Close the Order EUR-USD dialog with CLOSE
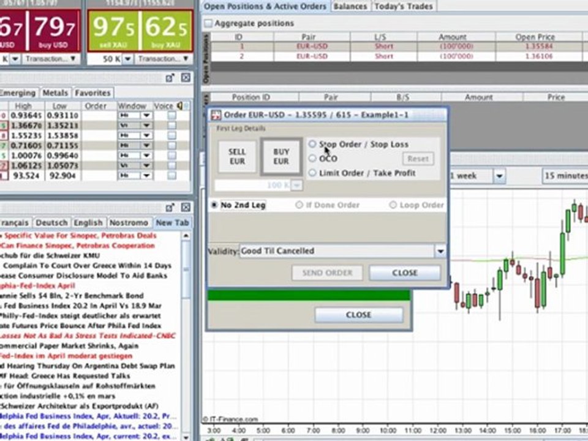 pyautogui.click(x=405, y=273)
